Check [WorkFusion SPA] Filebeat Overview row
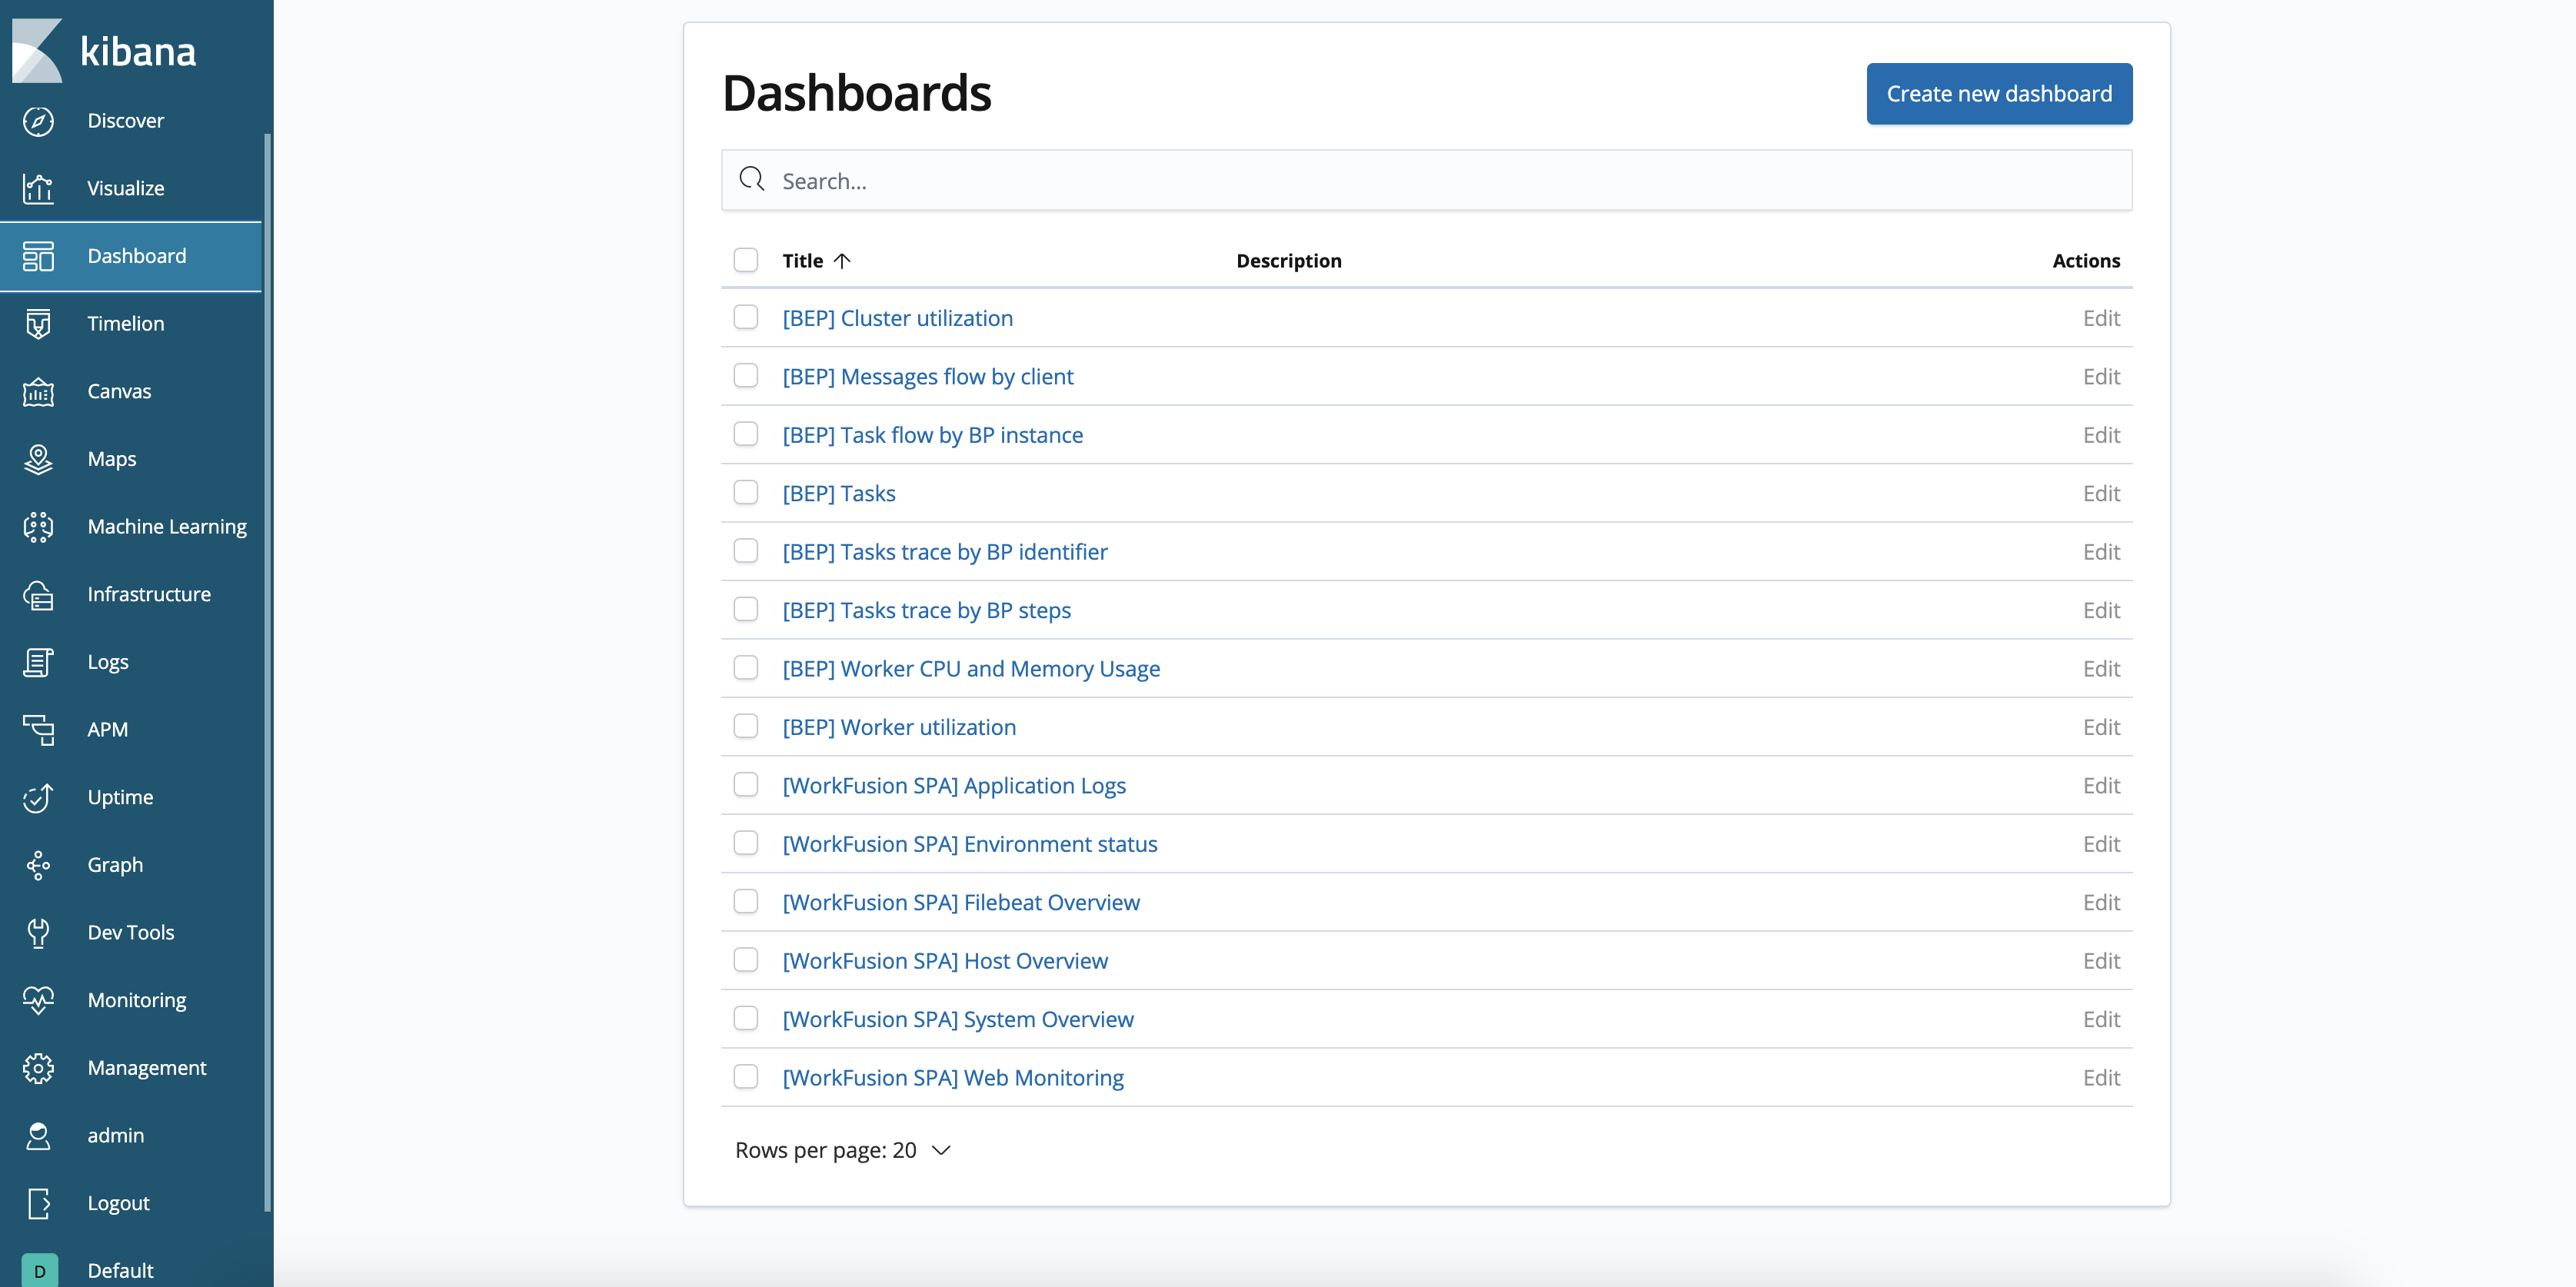Screen dimensions: 2576x1287 [746, 902]
